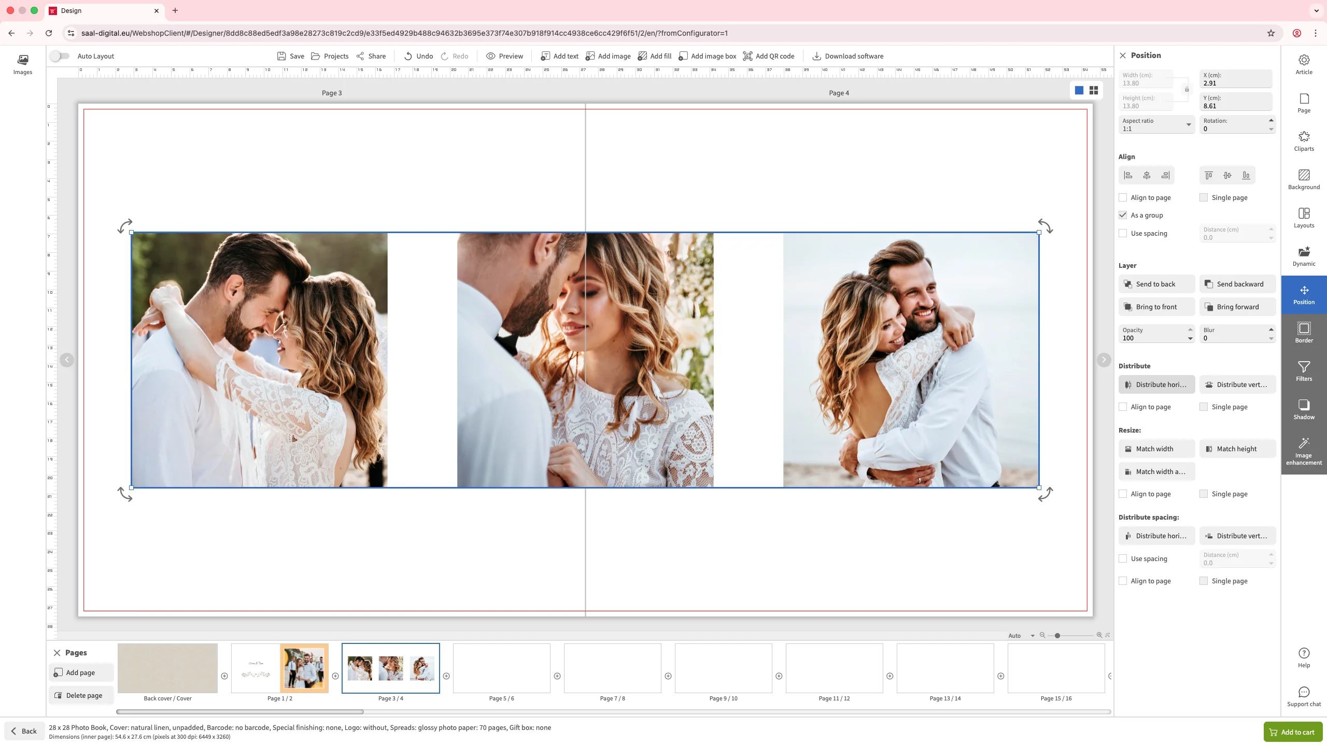Click the Add image box tool
1327x746 pixels.
pyautogui.click(x=708, y=56)
